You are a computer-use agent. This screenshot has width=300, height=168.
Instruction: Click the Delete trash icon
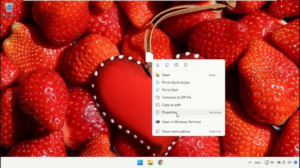[x=186, y=65]
